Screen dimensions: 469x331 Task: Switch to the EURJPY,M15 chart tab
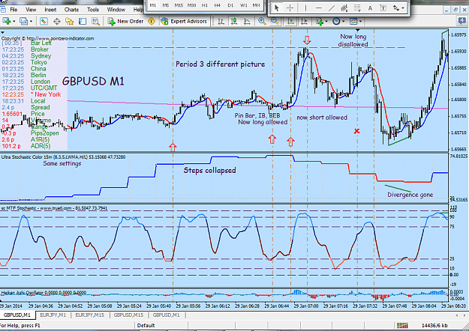[x=90, y=315]
